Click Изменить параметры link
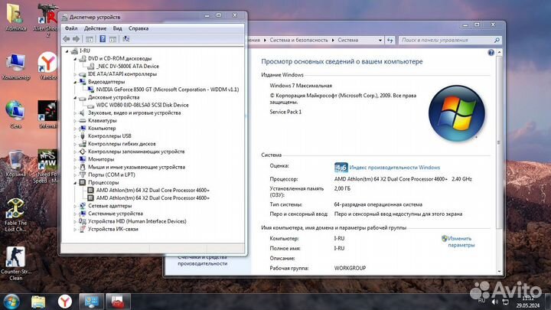The image size is (551, 310). [461, 241]
